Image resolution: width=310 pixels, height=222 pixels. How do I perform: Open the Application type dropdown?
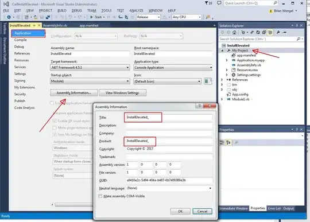[x=173, y=68]
